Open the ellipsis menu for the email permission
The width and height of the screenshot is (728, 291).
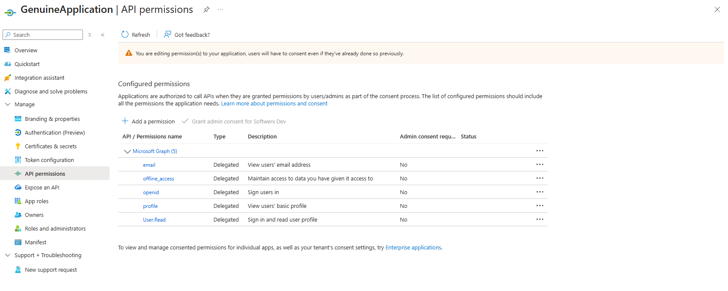tap(539, 165)
